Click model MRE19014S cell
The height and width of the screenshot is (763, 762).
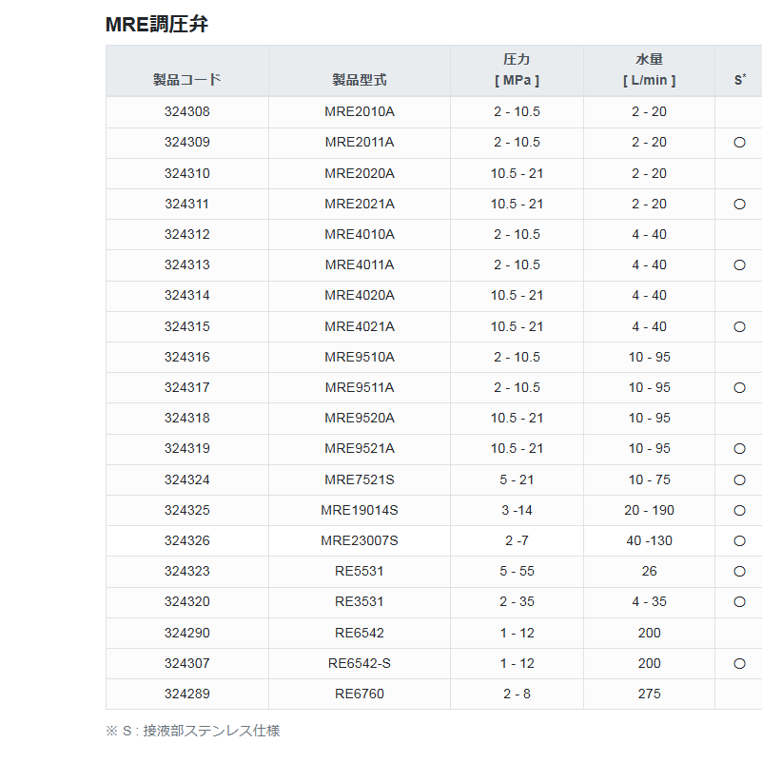(360, 511)
